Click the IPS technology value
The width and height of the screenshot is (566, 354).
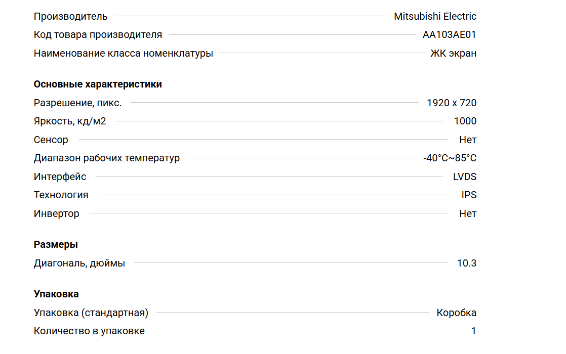click(469, 195)
